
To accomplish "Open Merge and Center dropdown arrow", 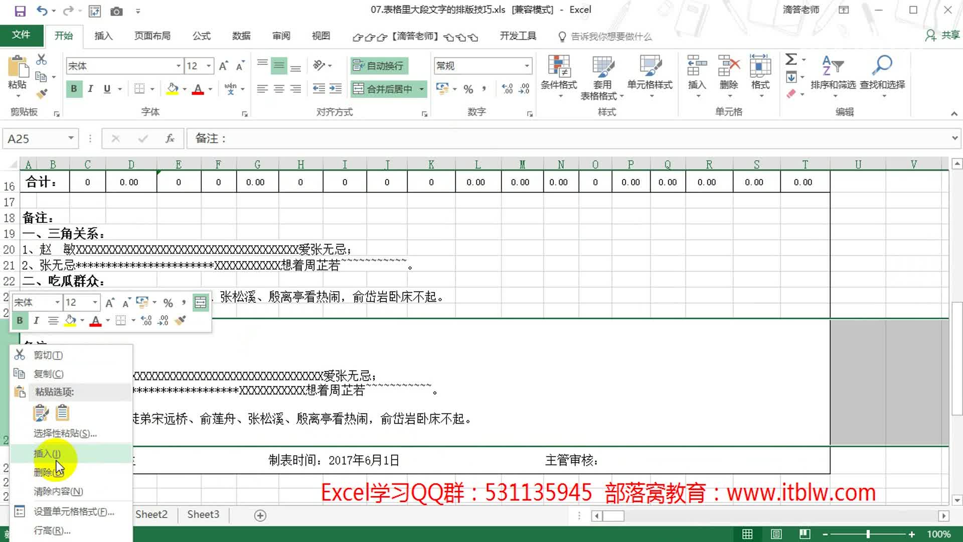I will coord(421,89).
